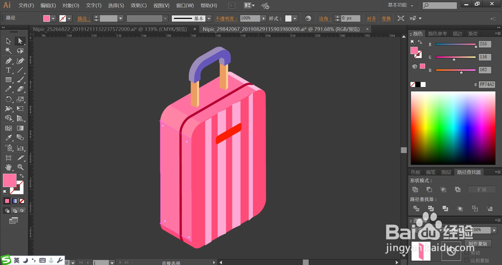The image size is (502, 265).
Task: Select the Pen tool
Action: click(8, 61)
